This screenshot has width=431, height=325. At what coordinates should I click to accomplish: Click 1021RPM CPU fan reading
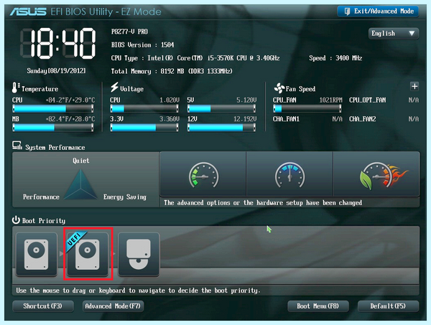click(x=330, y=100)
